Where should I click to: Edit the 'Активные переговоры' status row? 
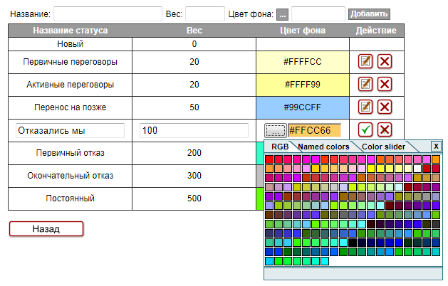pyautogui.click(x=365, y=85)
